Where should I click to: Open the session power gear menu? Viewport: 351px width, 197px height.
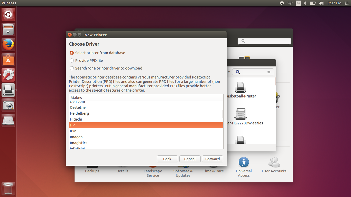tap(347, 3)
